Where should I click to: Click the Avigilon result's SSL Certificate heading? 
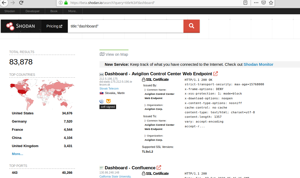[155, 79]
